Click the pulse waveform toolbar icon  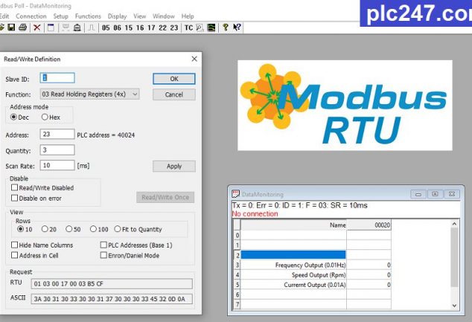coord(92,28)
